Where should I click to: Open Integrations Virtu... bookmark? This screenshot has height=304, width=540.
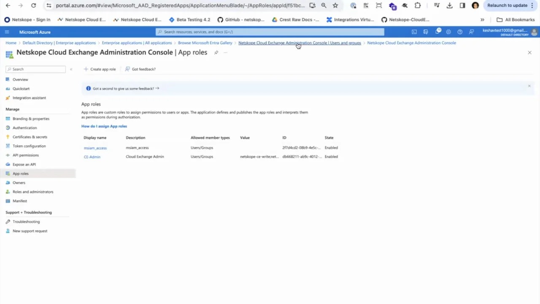(x=350, y=19)
